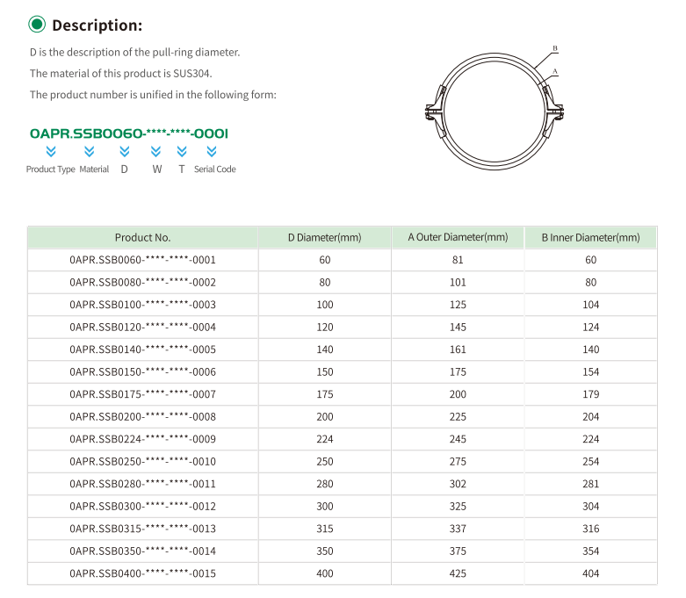
Task: Click label A on the ring diagram
Action: [x=556, y=68]
